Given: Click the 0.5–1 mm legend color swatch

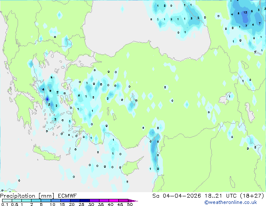Looking at the screenshot, I should [17, 201].
